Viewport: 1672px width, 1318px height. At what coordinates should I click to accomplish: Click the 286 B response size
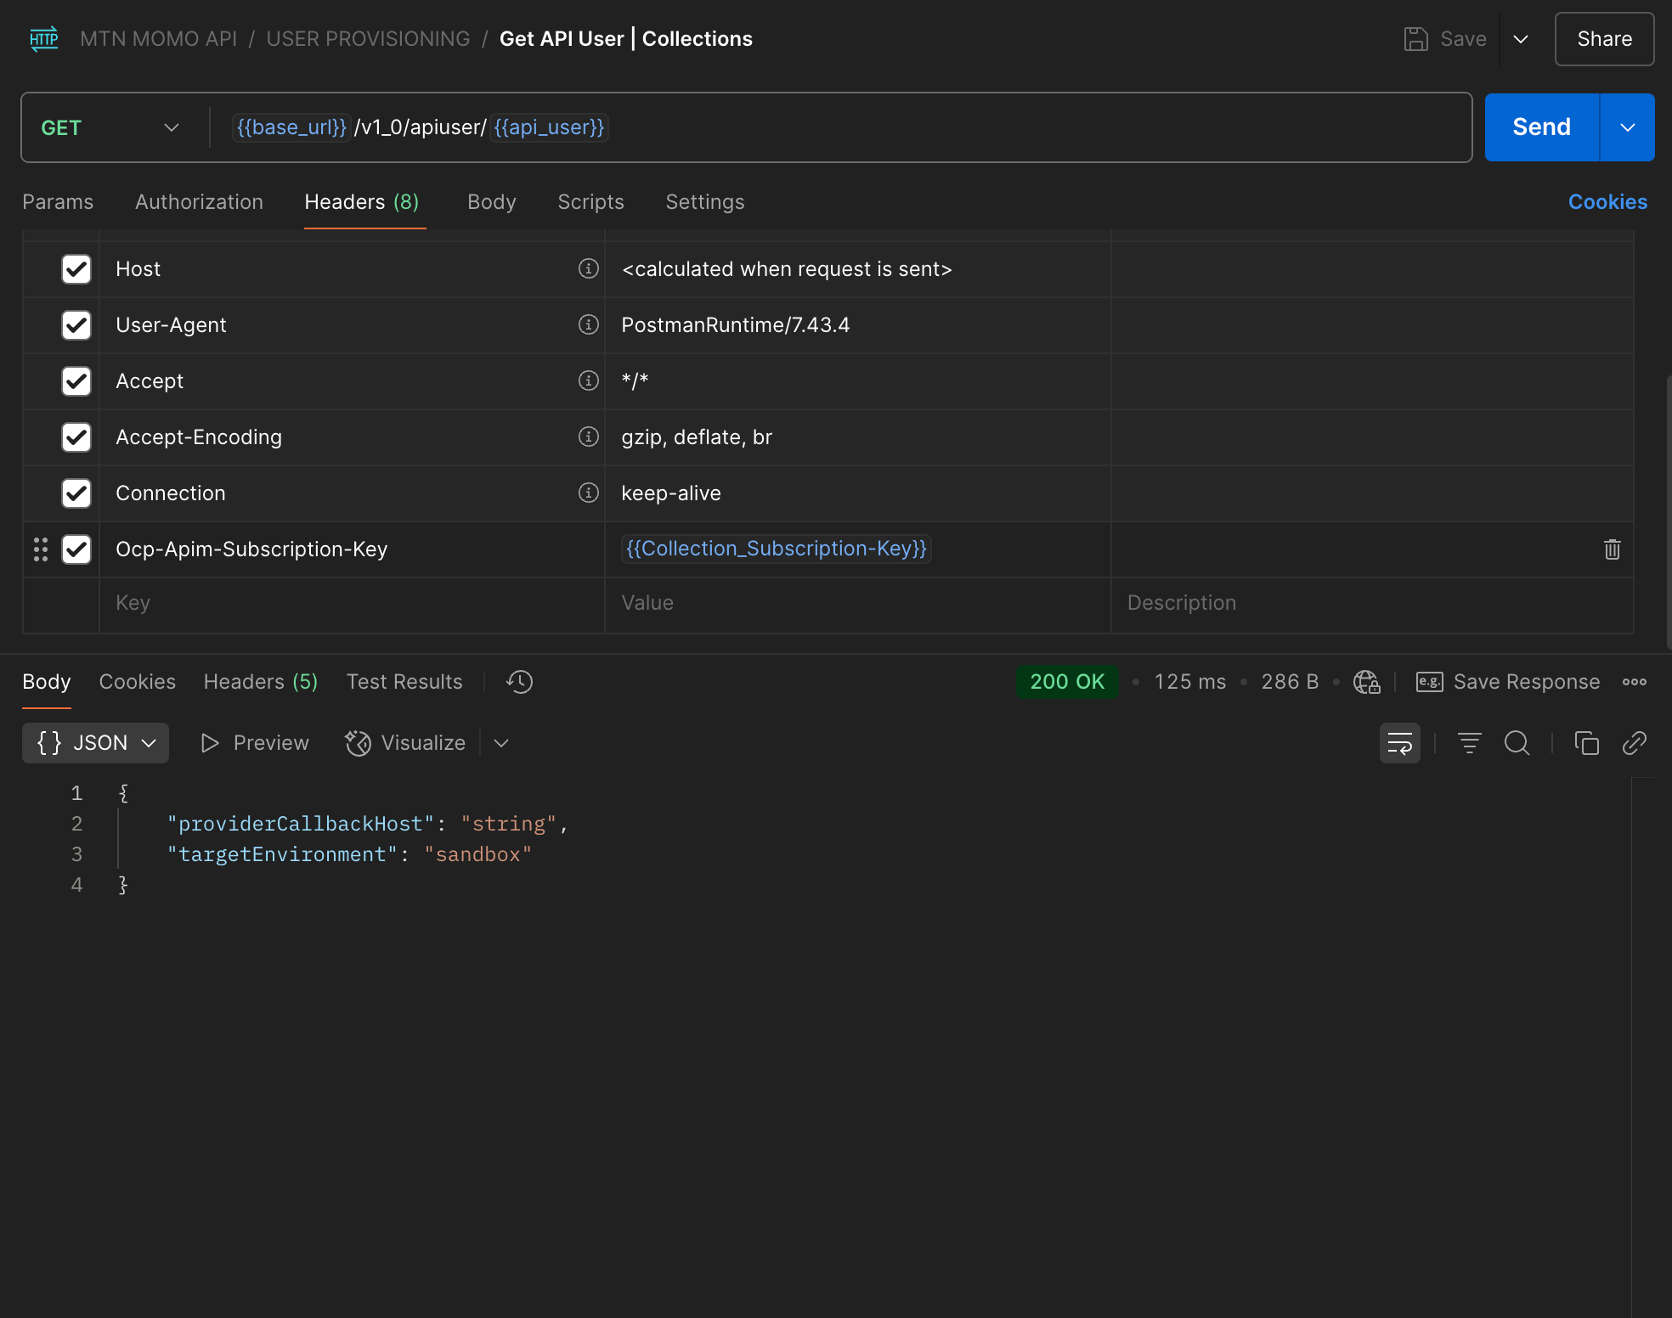1290,682
